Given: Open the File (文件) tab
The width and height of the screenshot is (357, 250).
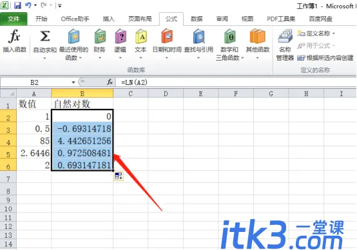Looking at the screenshot, I should pyautogui.click(x=14, y=19).
